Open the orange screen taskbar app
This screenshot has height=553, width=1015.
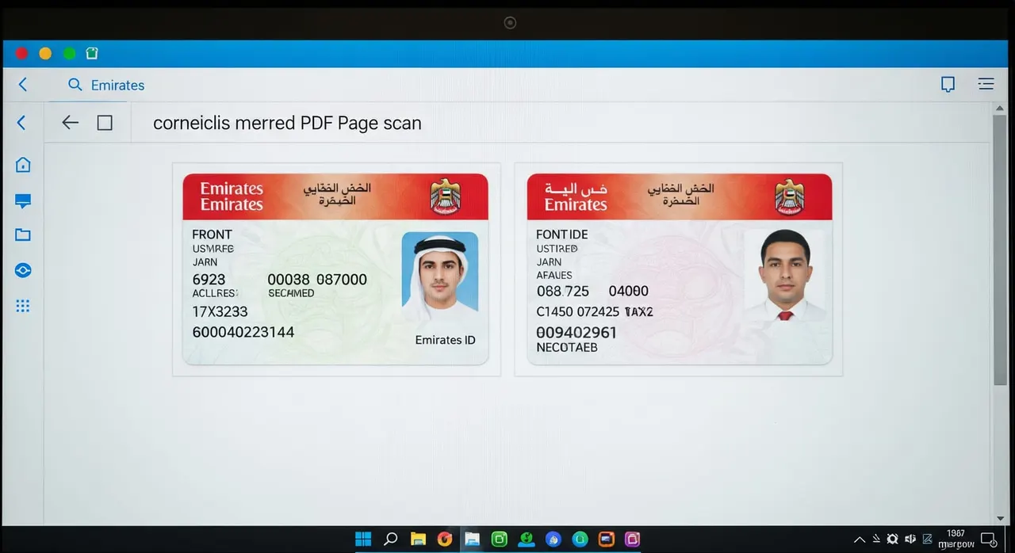click(606, 540)
